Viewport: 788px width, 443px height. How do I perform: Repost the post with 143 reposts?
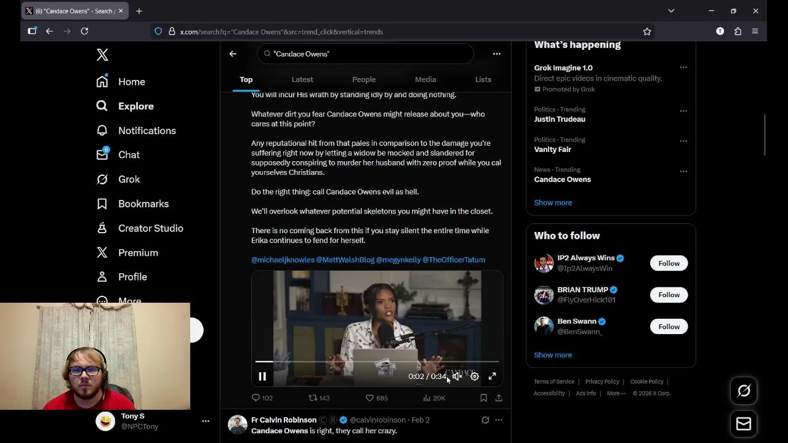coord(319,398)
